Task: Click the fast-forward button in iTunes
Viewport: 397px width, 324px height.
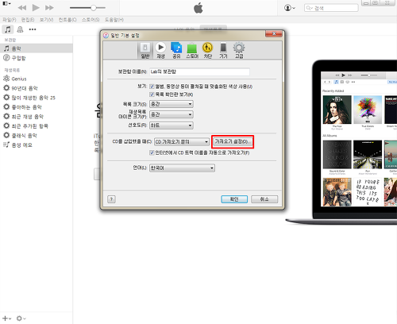Action: pos(49,8)
